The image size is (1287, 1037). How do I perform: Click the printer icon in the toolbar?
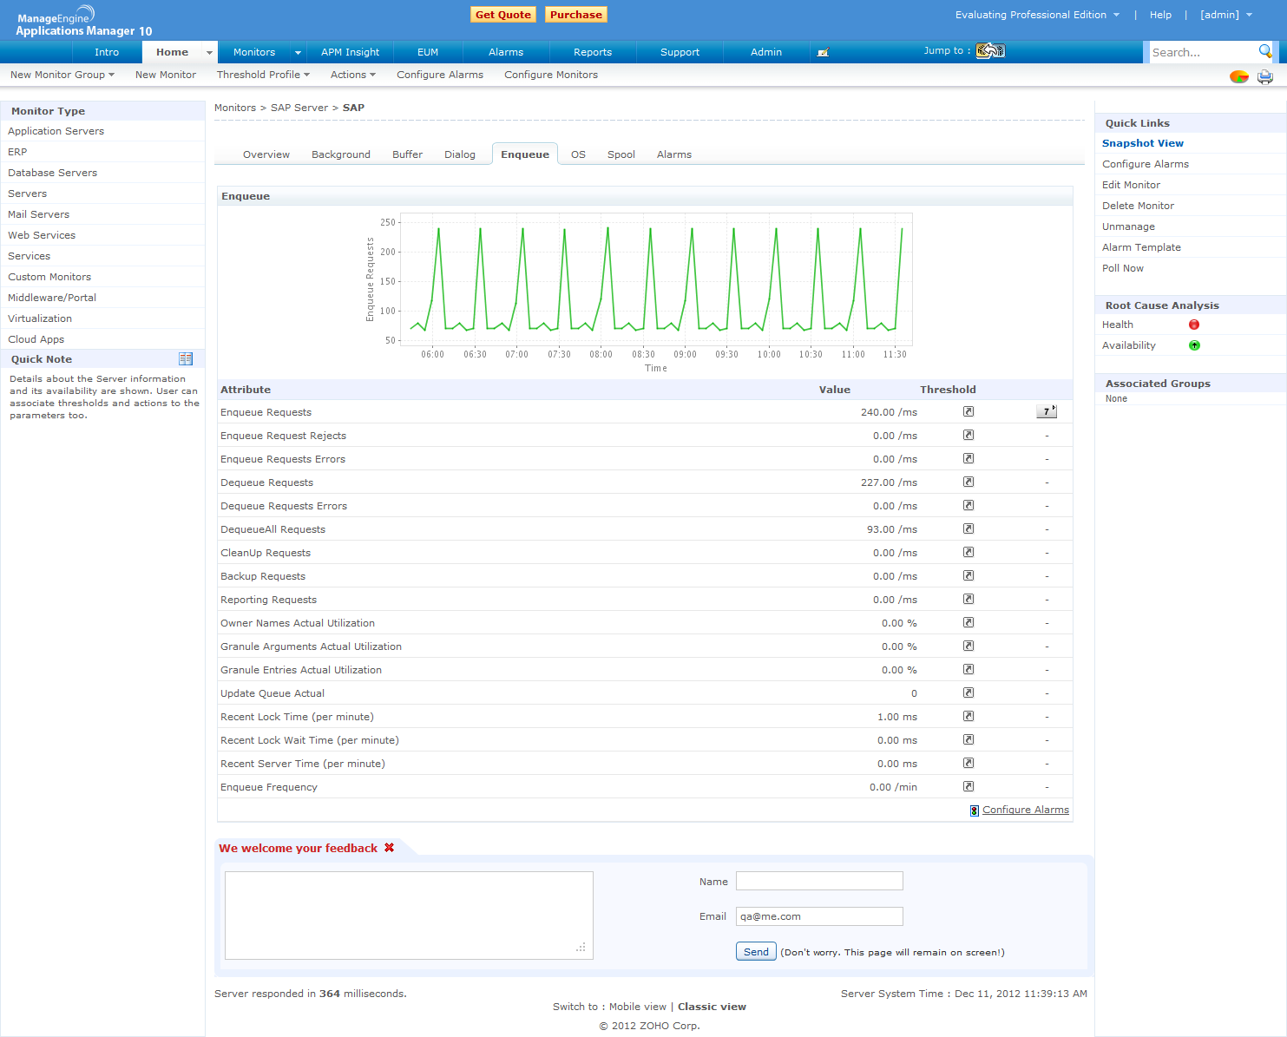pos(1265,76)
